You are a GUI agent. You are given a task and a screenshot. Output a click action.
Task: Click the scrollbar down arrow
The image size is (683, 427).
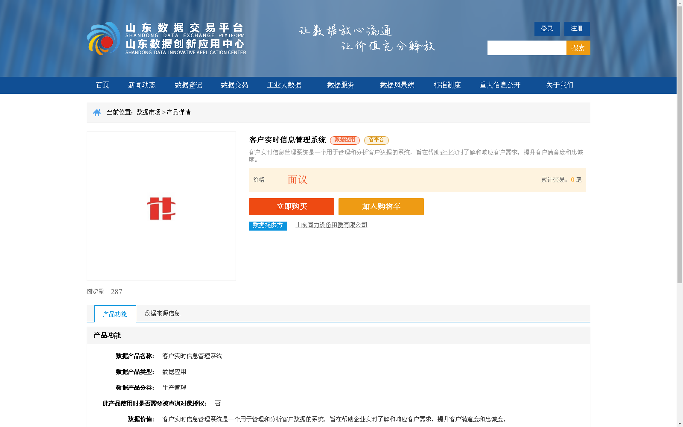(680, 424)
